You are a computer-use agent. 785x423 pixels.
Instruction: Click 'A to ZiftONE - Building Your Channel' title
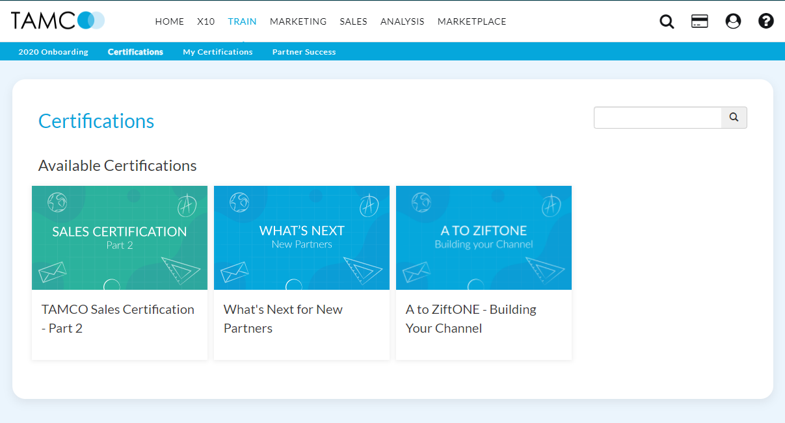pos(472,318)
